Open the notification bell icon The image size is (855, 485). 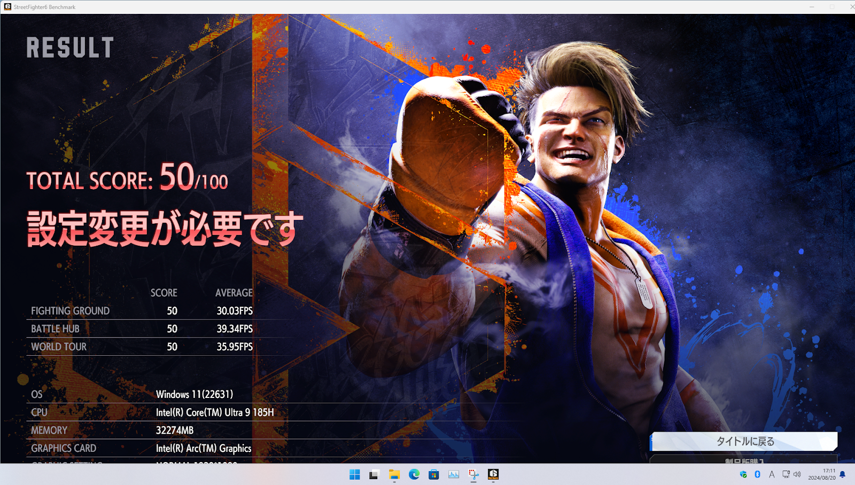tap(843, 474)
